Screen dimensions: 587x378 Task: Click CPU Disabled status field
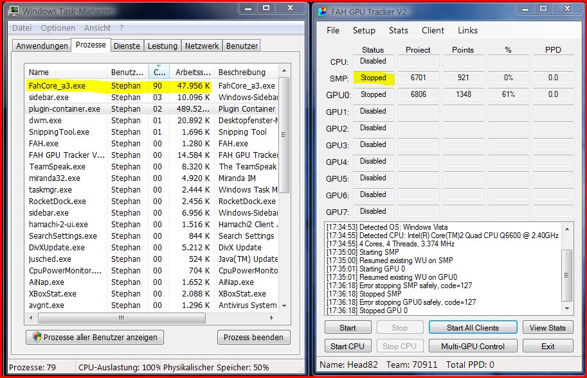coord(374,61)
